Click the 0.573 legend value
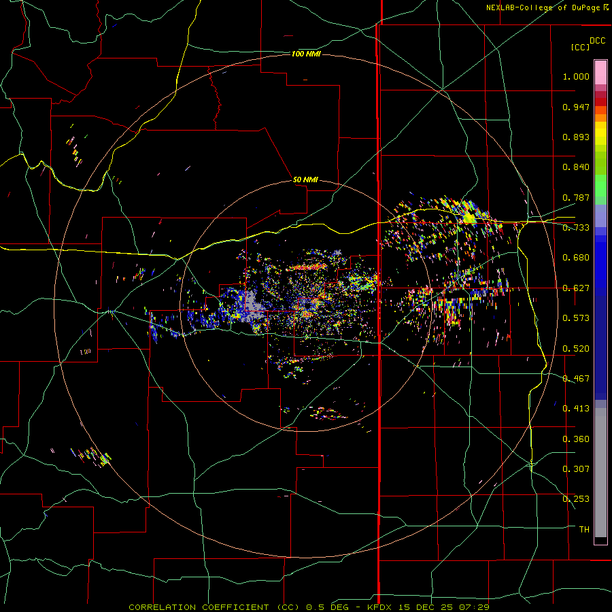The height and width of the screenshot is (612, 612). (576, 318)
